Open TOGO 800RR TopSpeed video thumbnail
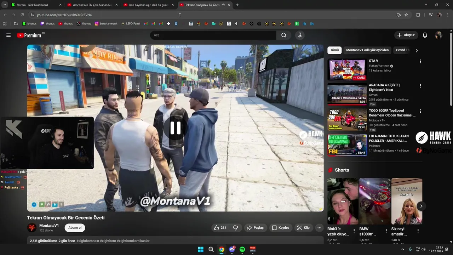Screen dimensions: 453x255 click(x=347, y=119)
